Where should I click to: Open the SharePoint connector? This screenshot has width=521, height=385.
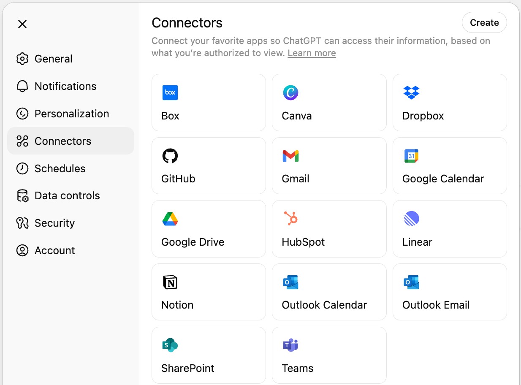coord(170,345)
